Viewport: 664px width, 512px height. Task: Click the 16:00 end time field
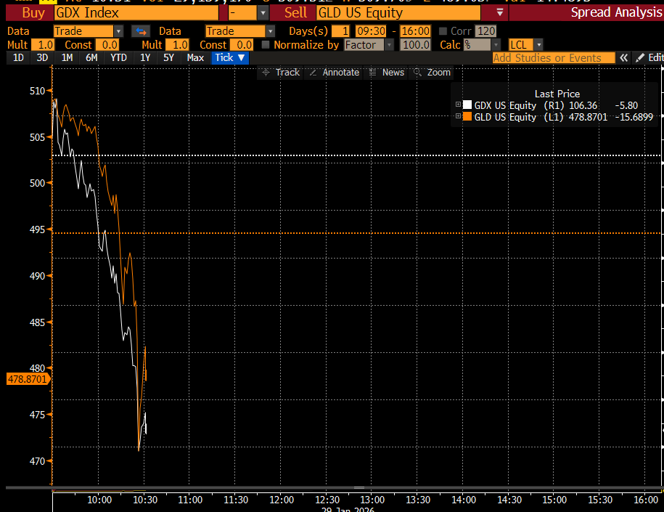click(x=415, y=31)
